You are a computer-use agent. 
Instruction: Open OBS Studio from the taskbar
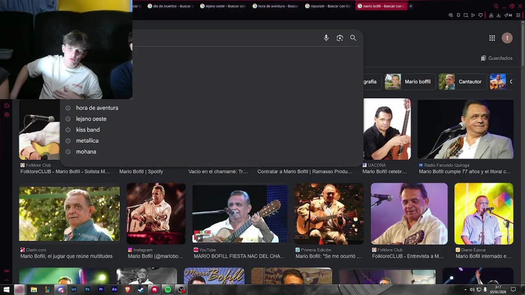181,290
